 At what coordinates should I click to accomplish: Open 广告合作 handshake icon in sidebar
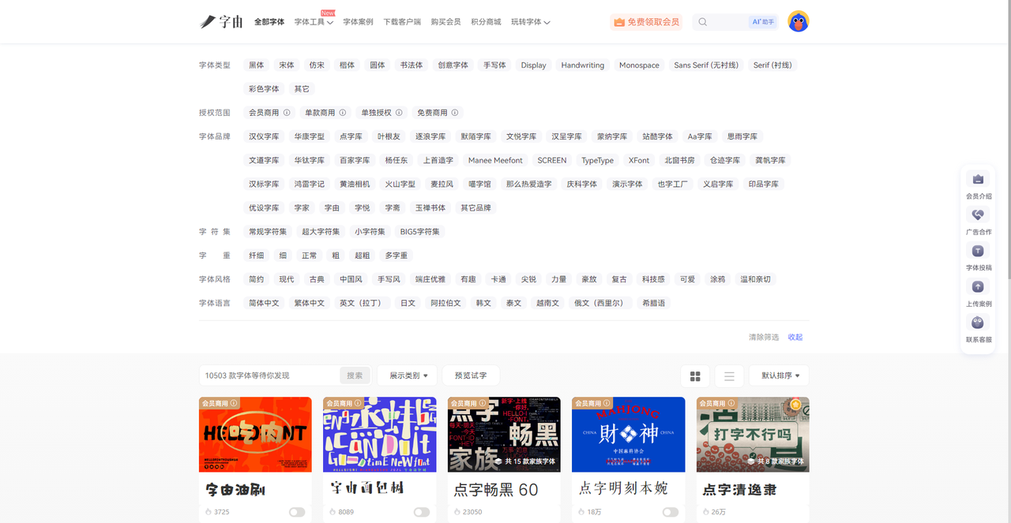(x=978, y=215)
